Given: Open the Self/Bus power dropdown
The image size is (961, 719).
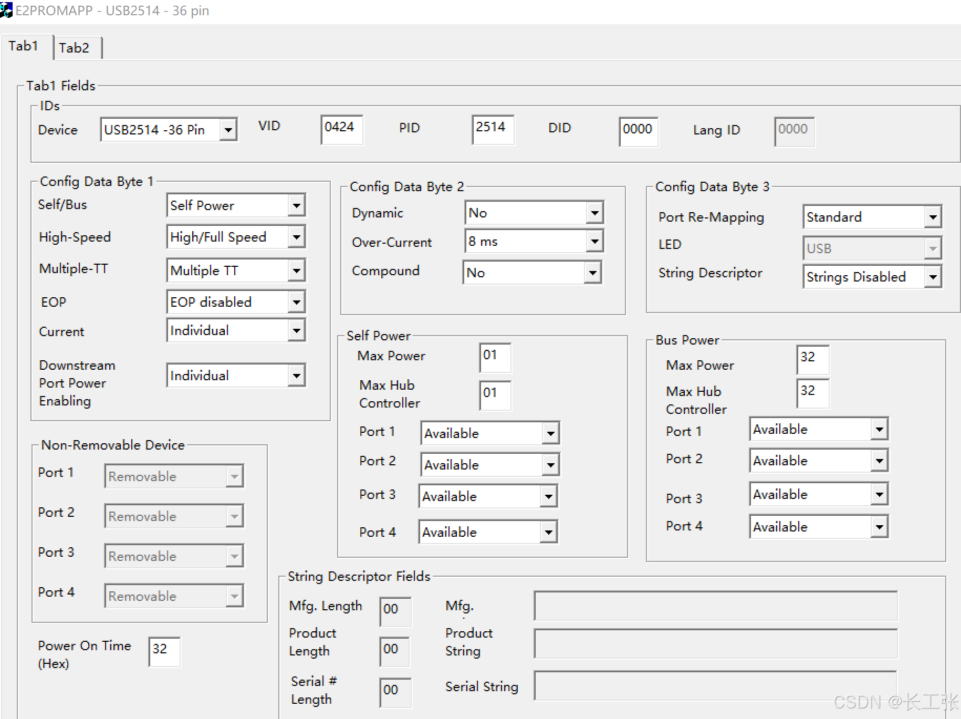Looking at the screenshot, I should tap(236, 205).
